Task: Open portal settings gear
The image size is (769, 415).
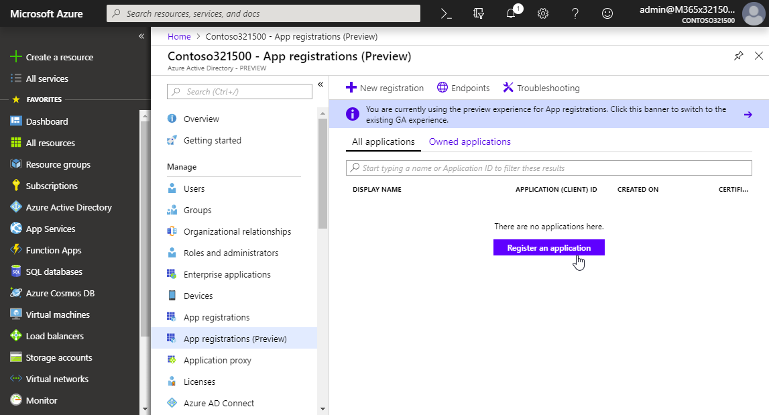Action: pos(543,13)
